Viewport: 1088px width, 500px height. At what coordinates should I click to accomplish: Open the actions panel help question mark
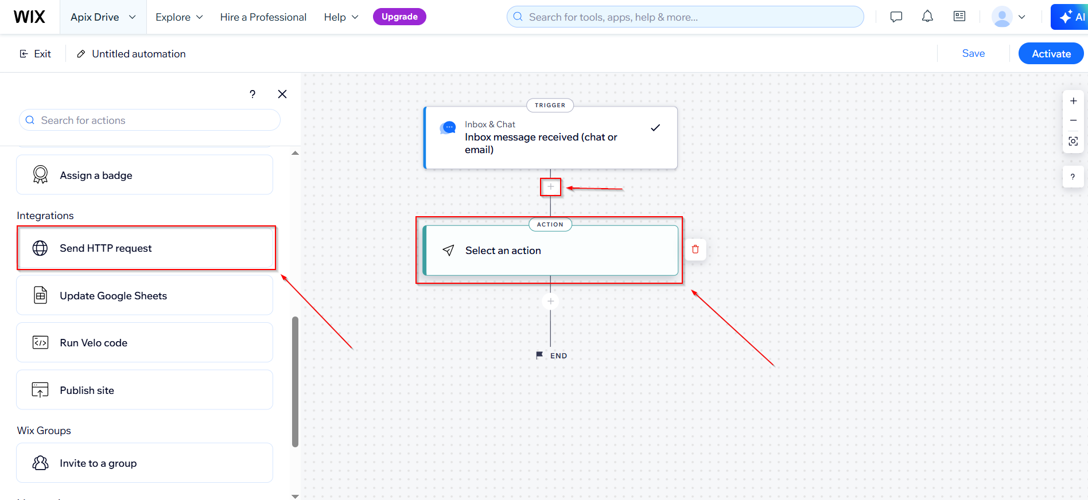252,94
